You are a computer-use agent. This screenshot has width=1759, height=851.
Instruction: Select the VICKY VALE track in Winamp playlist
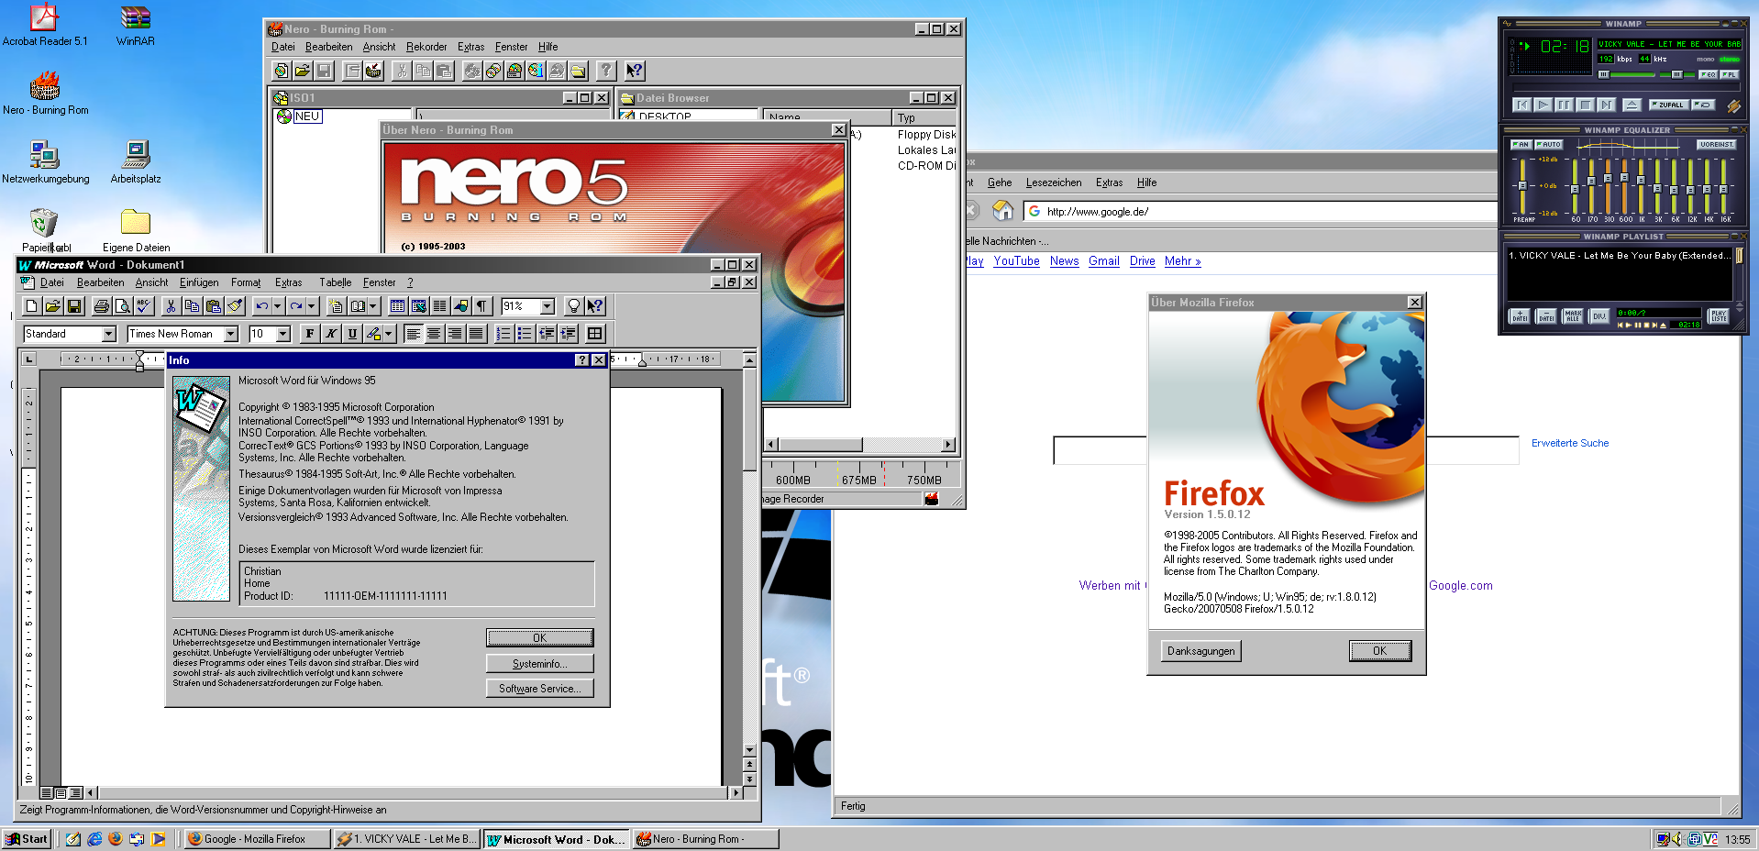[1620, 256]
